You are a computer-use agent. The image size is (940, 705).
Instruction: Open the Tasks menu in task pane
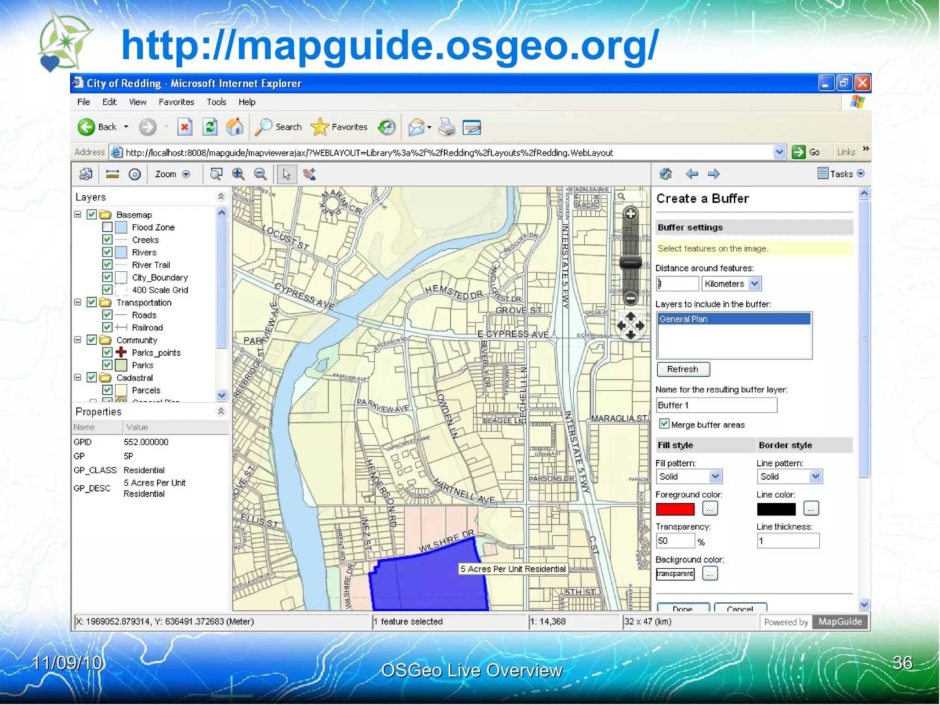(841, 173)
